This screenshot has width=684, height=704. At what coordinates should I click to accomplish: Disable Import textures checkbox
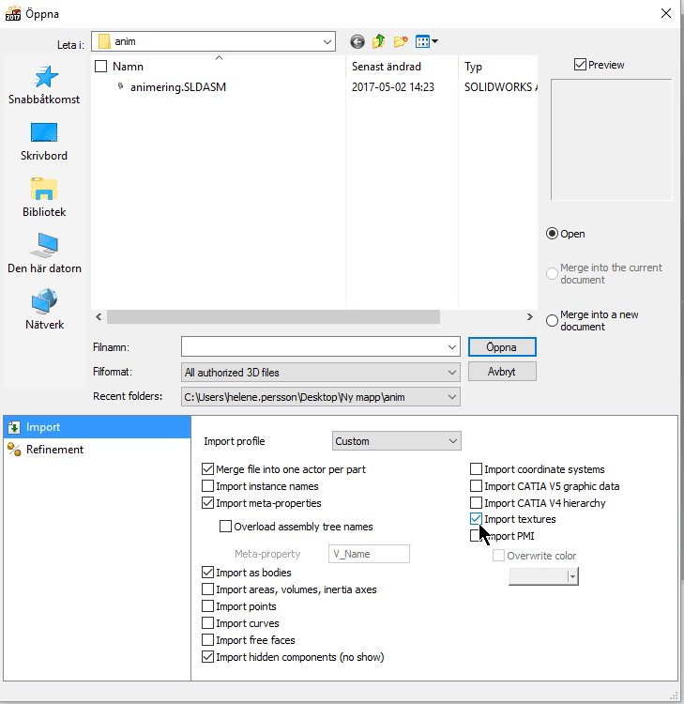[477, 519]
